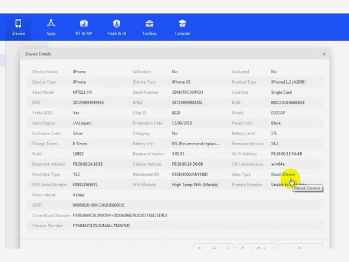
Task: Open the Tutorials section
Action: [x=182, y=27]
